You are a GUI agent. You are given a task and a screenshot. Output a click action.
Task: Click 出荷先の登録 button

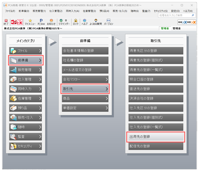click(155, 136)
